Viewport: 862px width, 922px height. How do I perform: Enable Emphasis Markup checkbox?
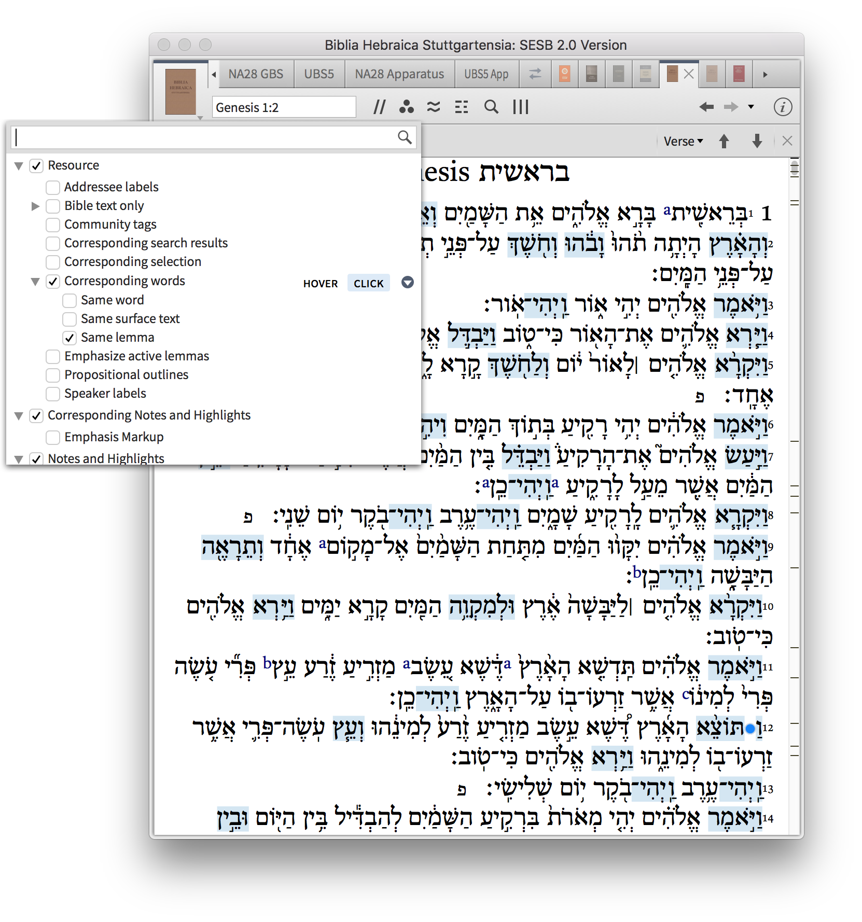coord(52,437)
